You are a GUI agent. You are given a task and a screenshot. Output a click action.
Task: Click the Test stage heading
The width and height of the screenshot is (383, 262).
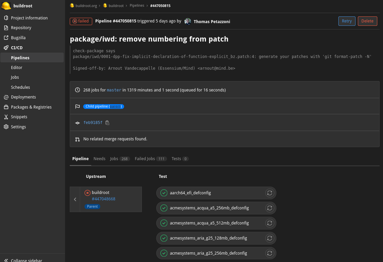click(x=163, y=176)
